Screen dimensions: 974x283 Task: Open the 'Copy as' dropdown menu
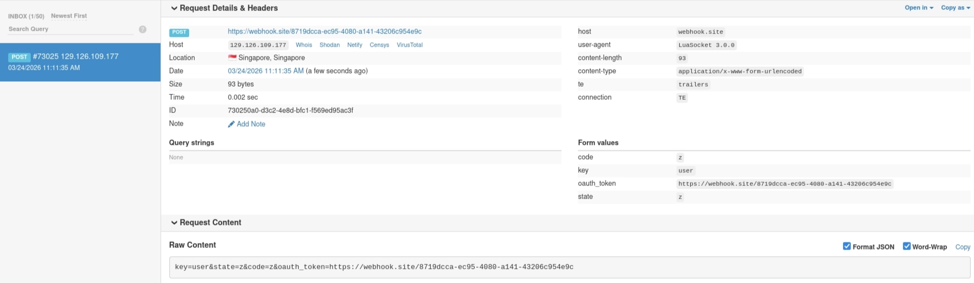point(955,8)
